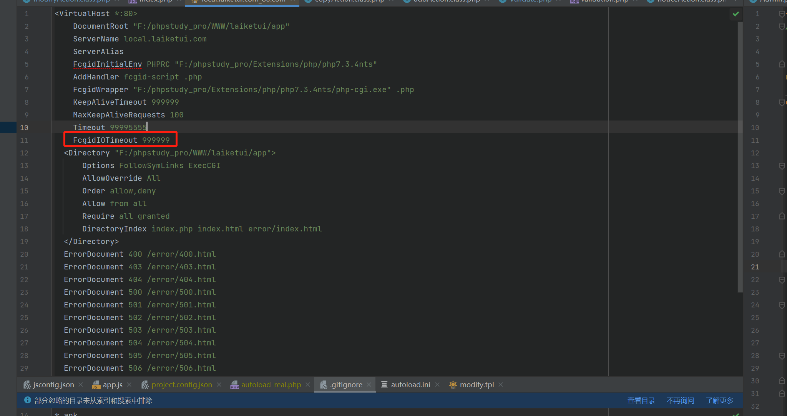Close the modify.tpl tab
The width and height of the screenshot is (787, 416).
[x=501, y=385]
